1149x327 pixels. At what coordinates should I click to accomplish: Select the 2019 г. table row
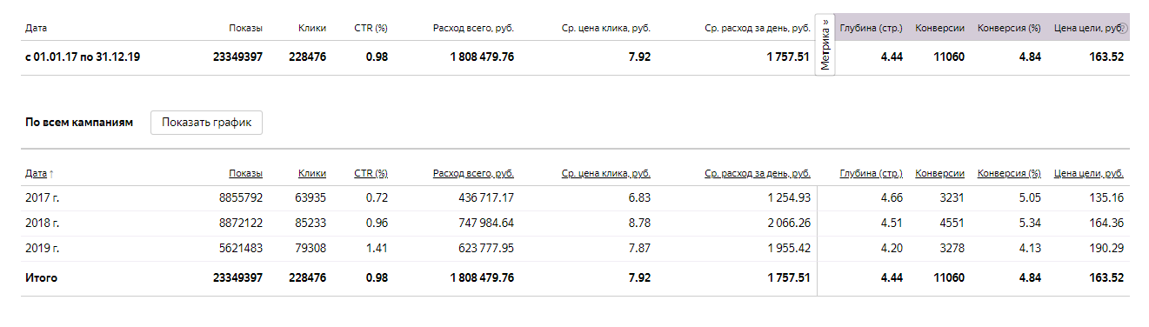[x=575, y=248]
